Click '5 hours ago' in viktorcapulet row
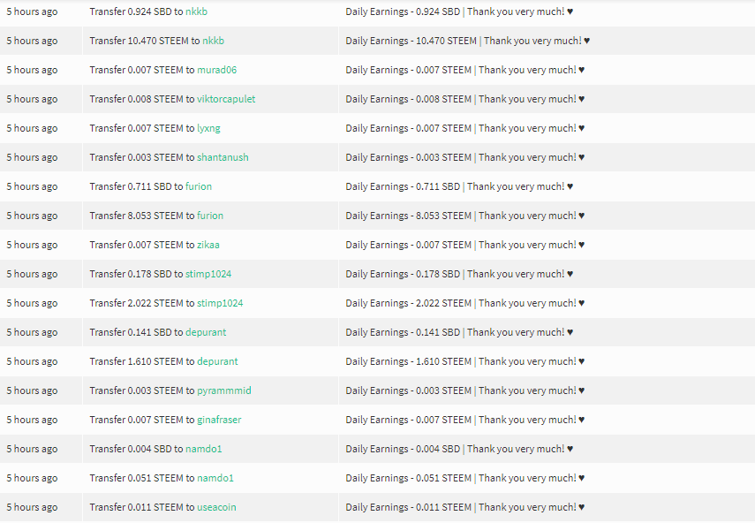 click(x=33, y=99)
